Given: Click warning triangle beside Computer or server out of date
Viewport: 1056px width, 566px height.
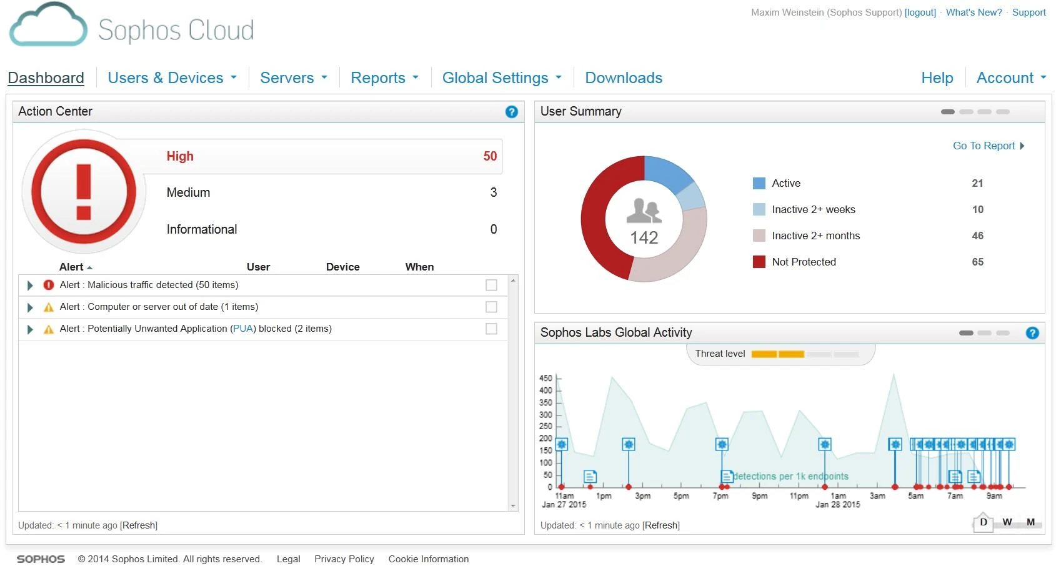Looking at the screenshot, I should tap(49, 307).
